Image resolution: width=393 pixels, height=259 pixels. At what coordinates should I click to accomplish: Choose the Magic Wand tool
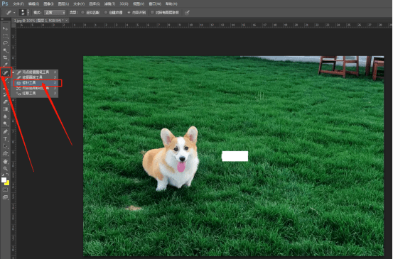pos(5,50)
